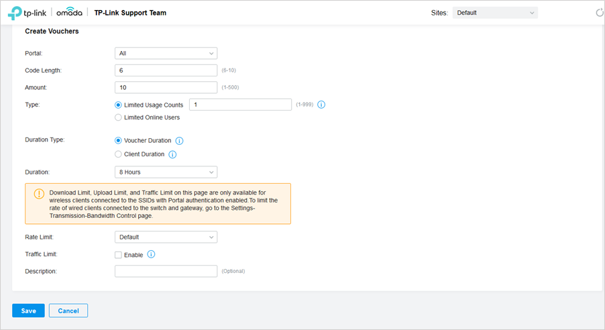The image size is (605, 330).
Task: Click the Description input field
Action: 166,271
